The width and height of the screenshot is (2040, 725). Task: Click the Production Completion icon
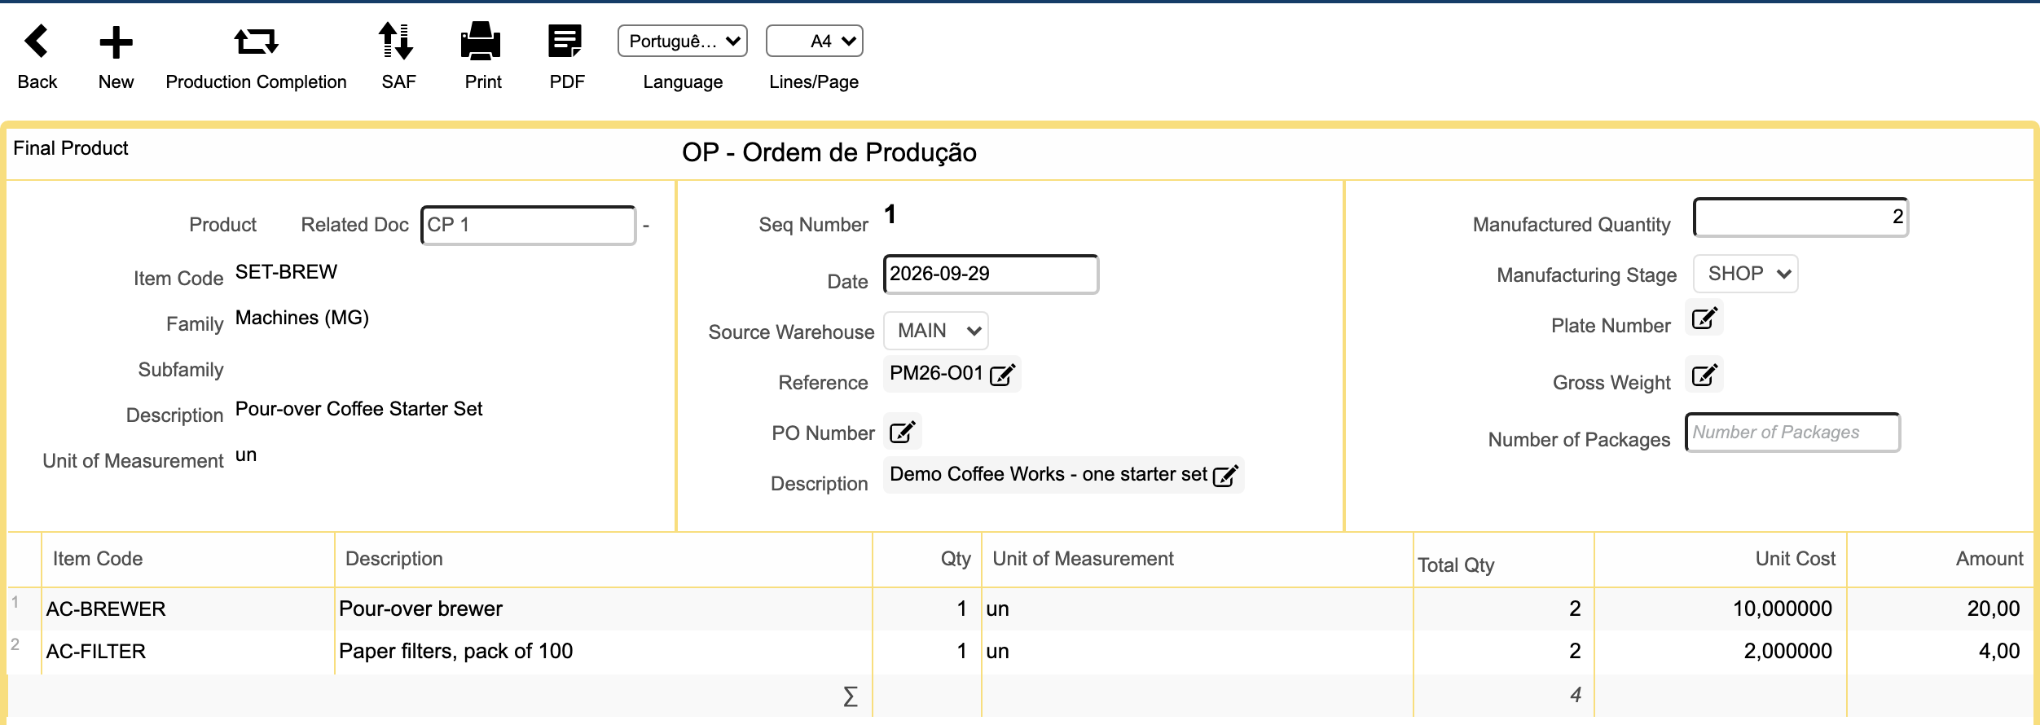[256, 41]
